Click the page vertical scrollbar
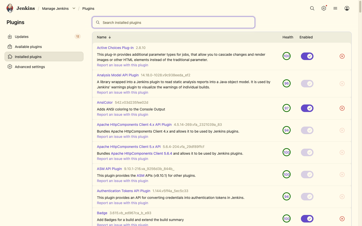362x226 pixels. [x=360, y=7]
